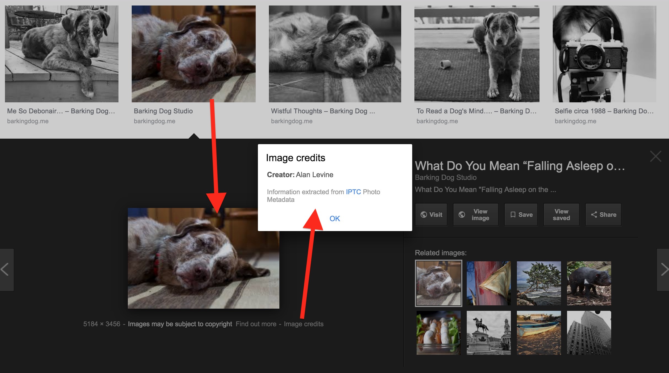Go to previous image with left arrow
669x373 pixels.
coord(5,270)
